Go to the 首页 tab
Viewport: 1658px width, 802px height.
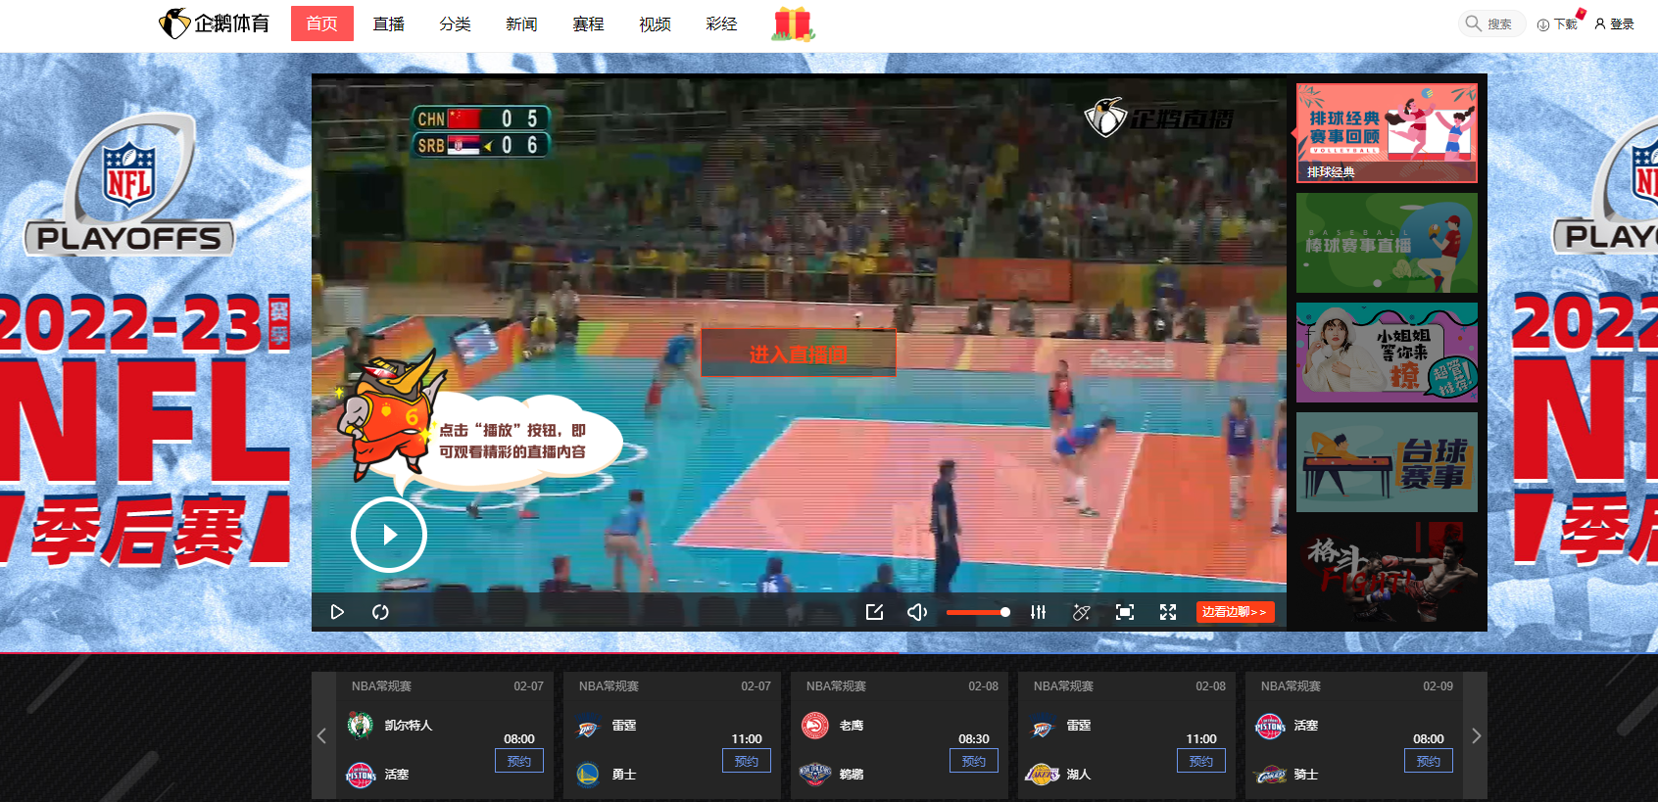tap(321, 24)
